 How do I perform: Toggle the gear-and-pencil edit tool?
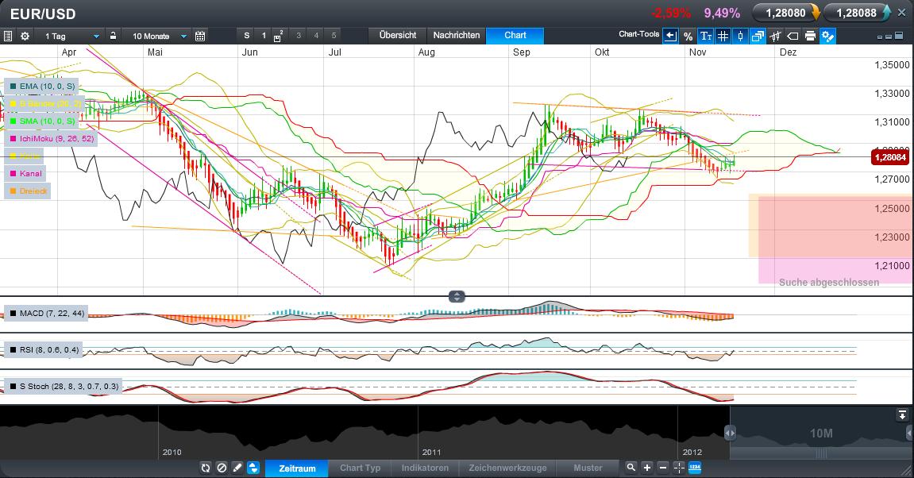click(827, 37)
